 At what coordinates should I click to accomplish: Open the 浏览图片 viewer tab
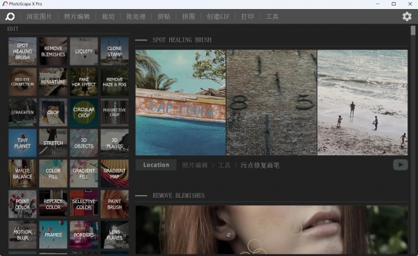39,17
